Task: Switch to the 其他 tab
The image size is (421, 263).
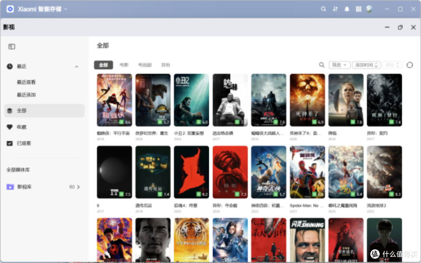Action: (x=165, y=65)
